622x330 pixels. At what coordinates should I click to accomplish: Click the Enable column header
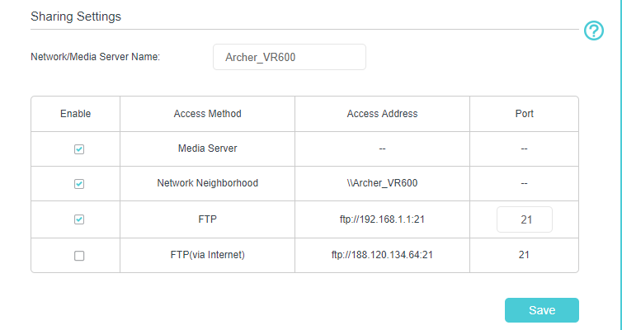pyautogui.click(x=76, y=114)
